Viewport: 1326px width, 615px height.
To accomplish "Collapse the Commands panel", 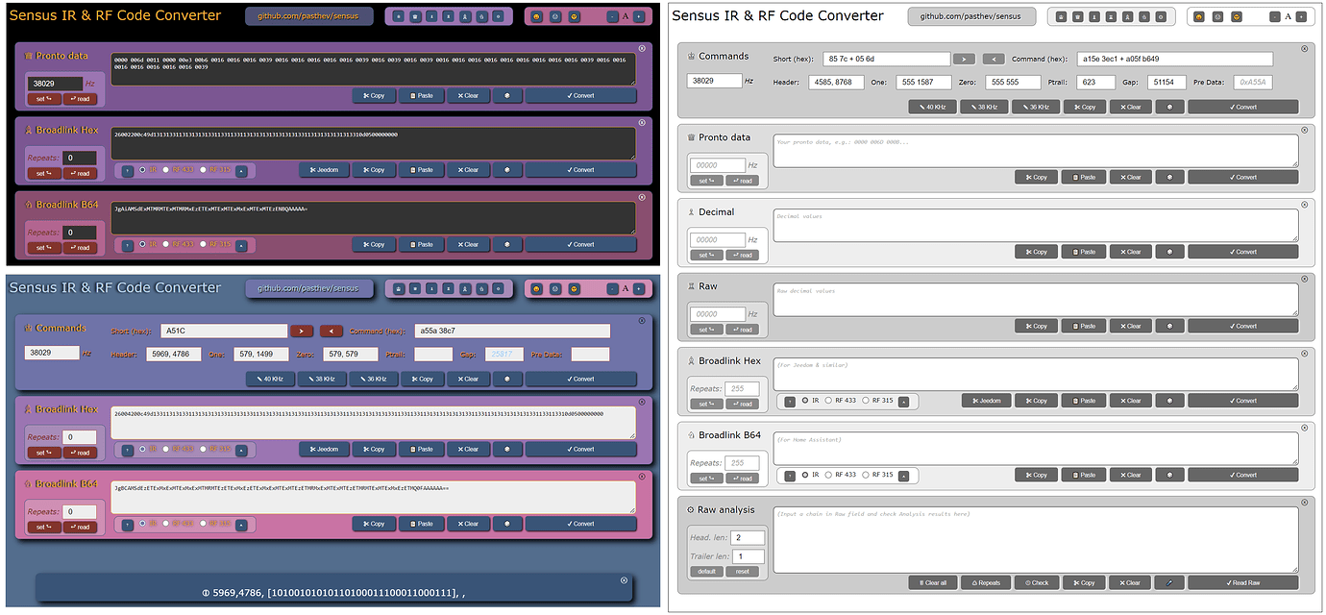I will [1305, 44].
